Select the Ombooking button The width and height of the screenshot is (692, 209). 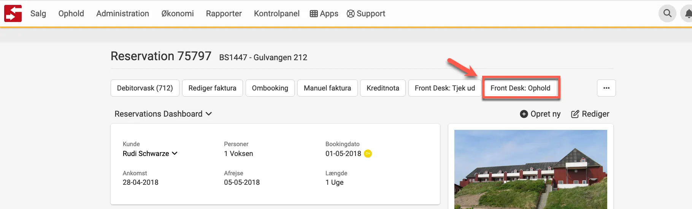click(x=270, y=88)
